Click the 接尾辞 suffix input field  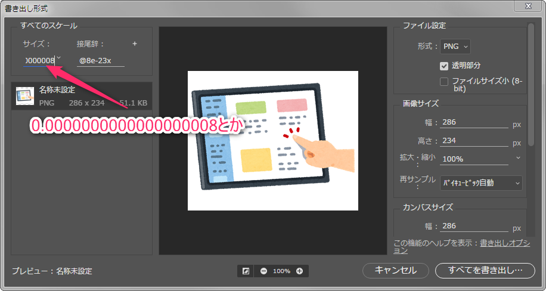click(x=100, y=60)
